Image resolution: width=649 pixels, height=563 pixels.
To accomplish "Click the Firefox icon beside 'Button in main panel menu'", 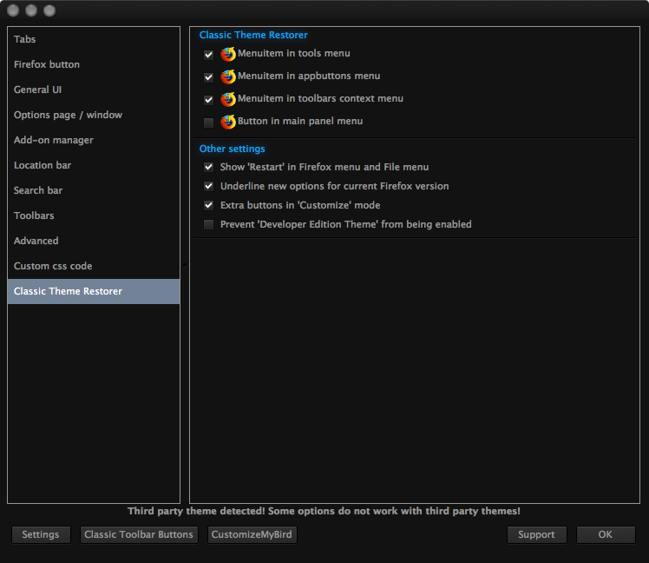I will pyautogui.click(x=228, y=122).
